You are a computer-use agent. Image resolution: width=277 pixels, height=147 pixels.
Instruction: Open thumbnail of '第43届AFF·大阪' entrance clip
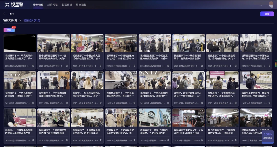(189, 118)
